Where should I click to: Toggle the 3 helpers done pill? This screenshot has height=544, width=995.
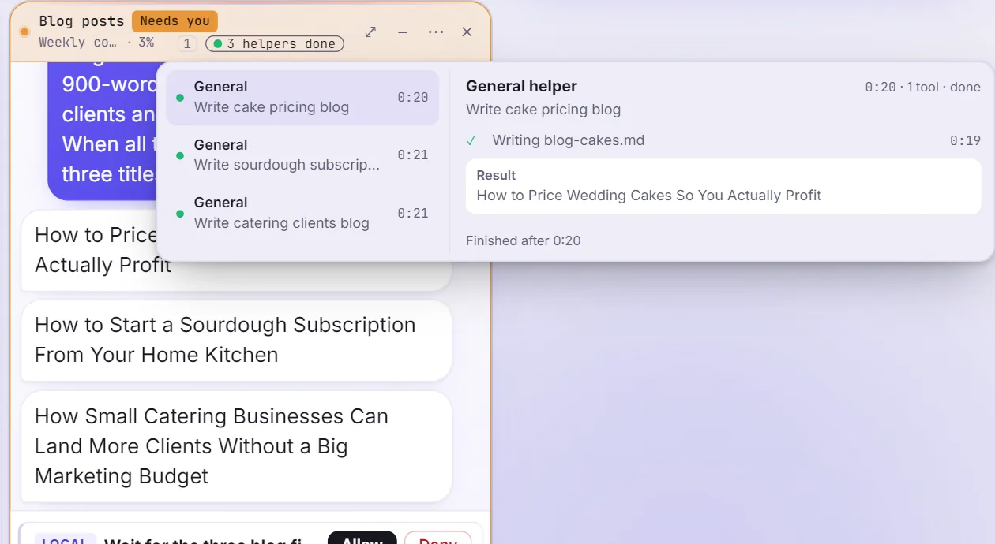(275, 43)
